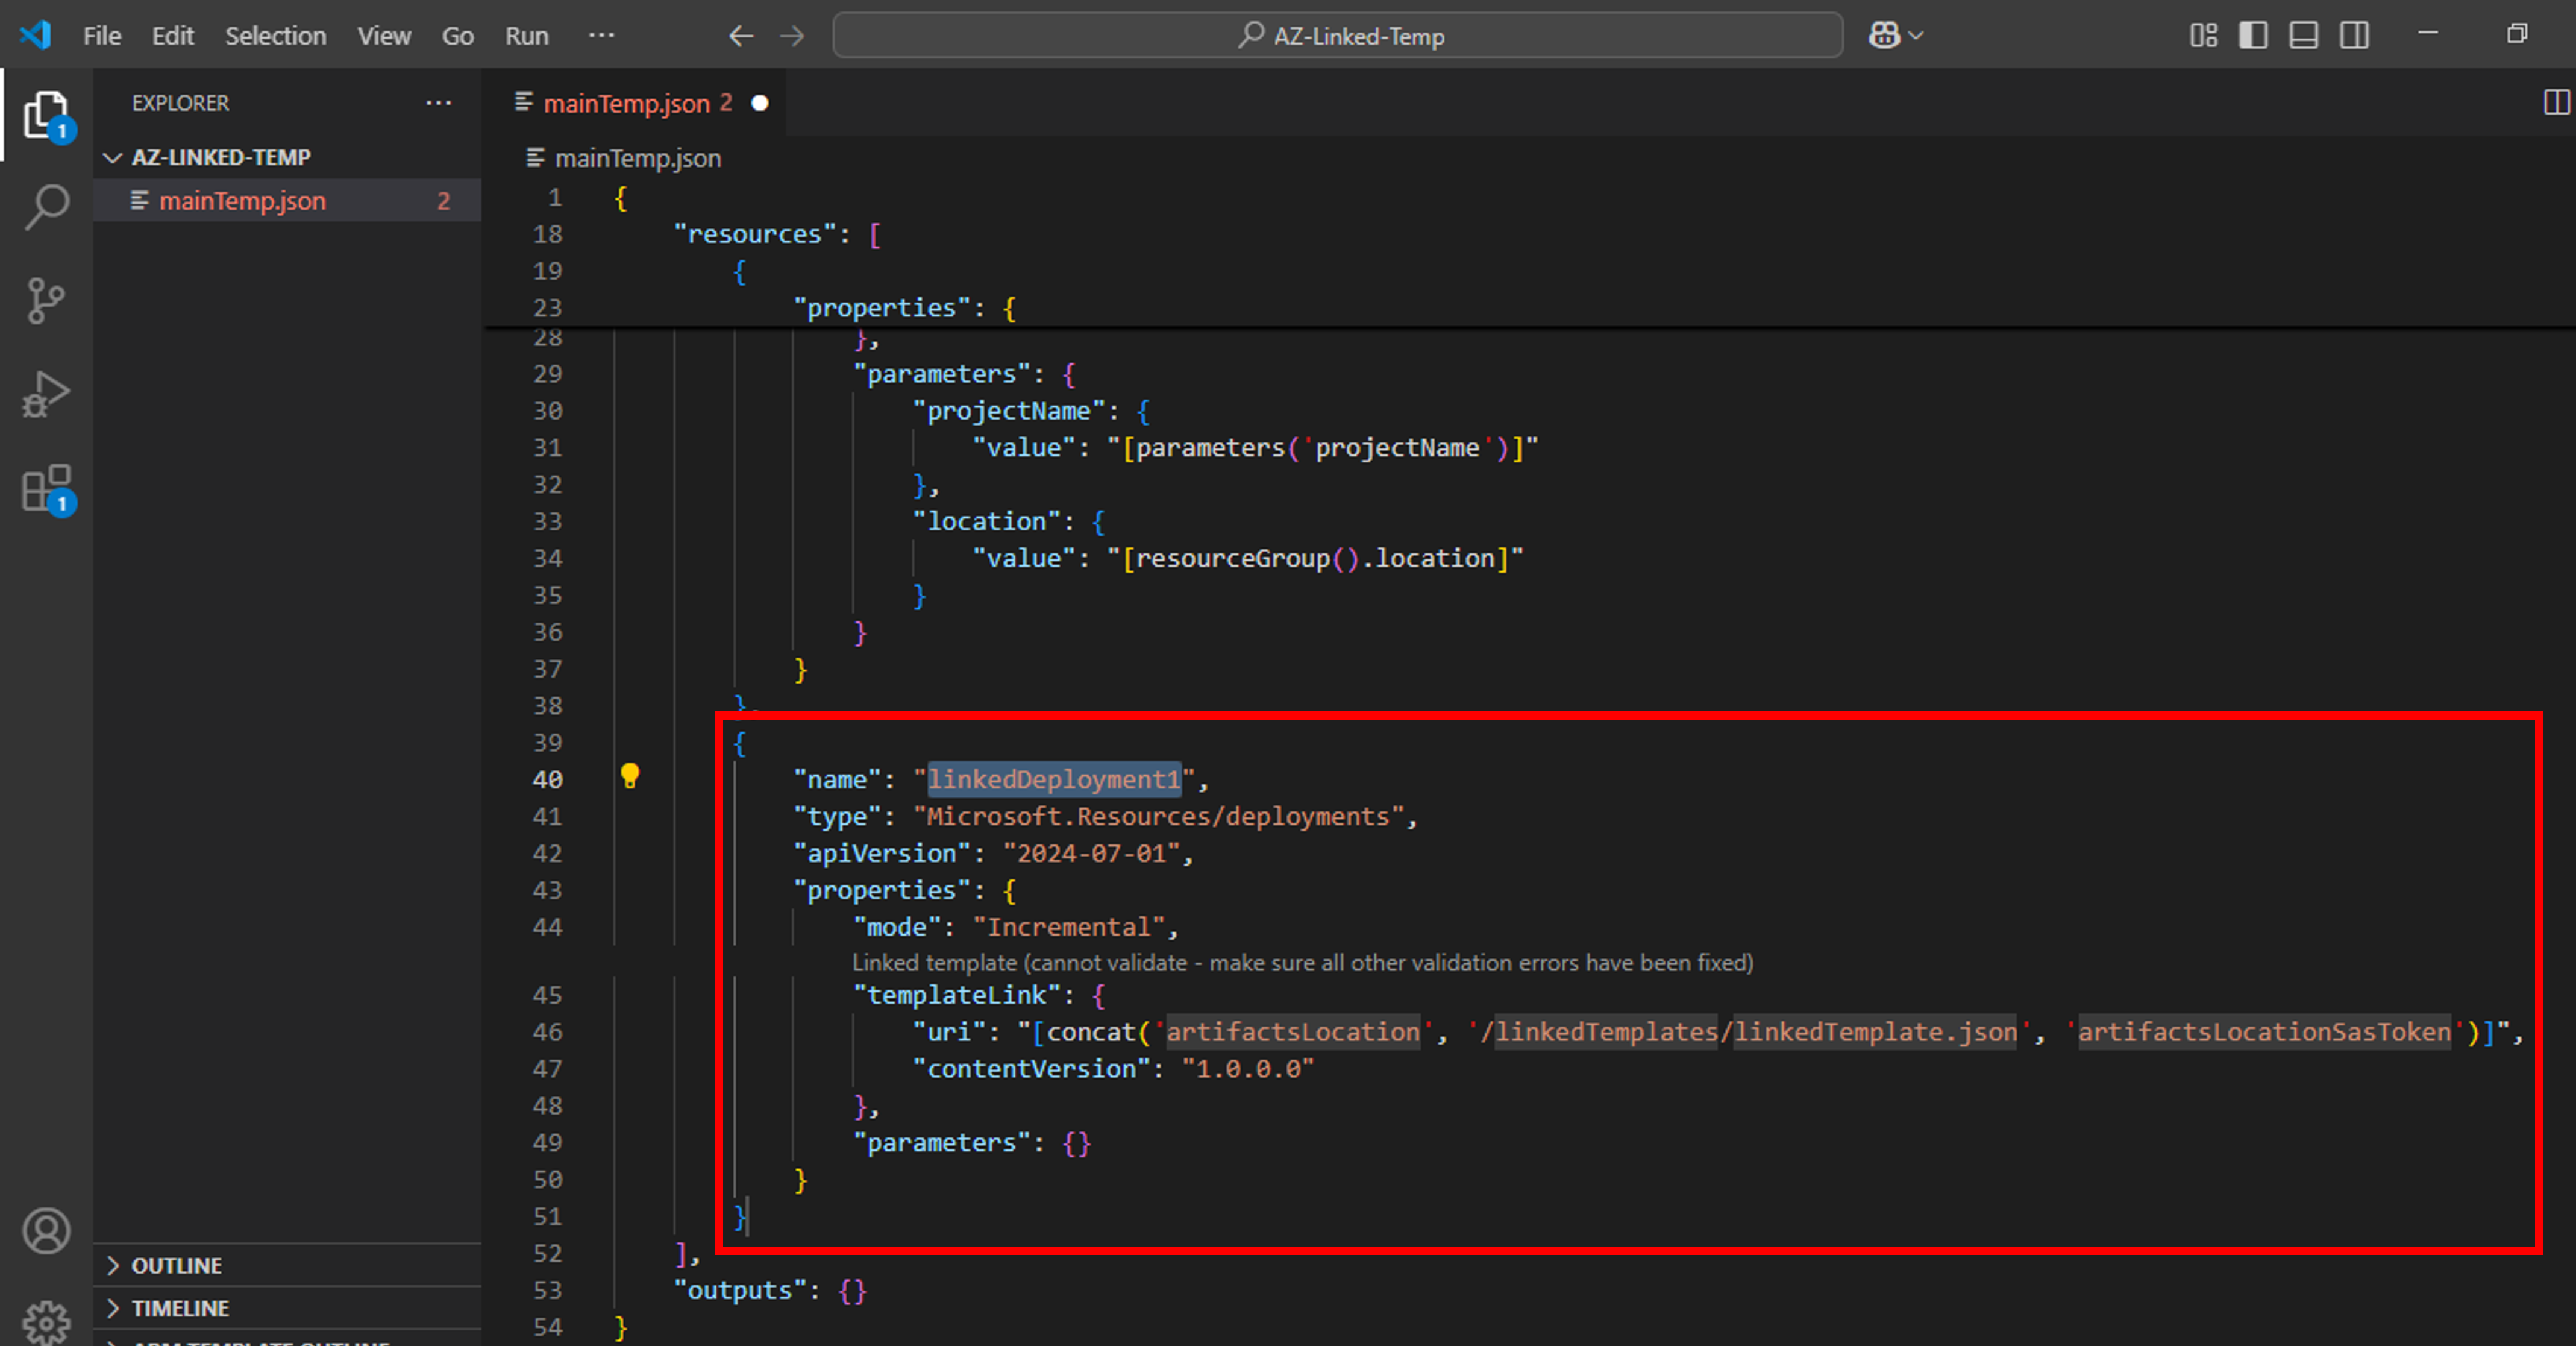2576x1346 pixels.
Task: Open the Source Control icon
Action: tap(45, 300)
